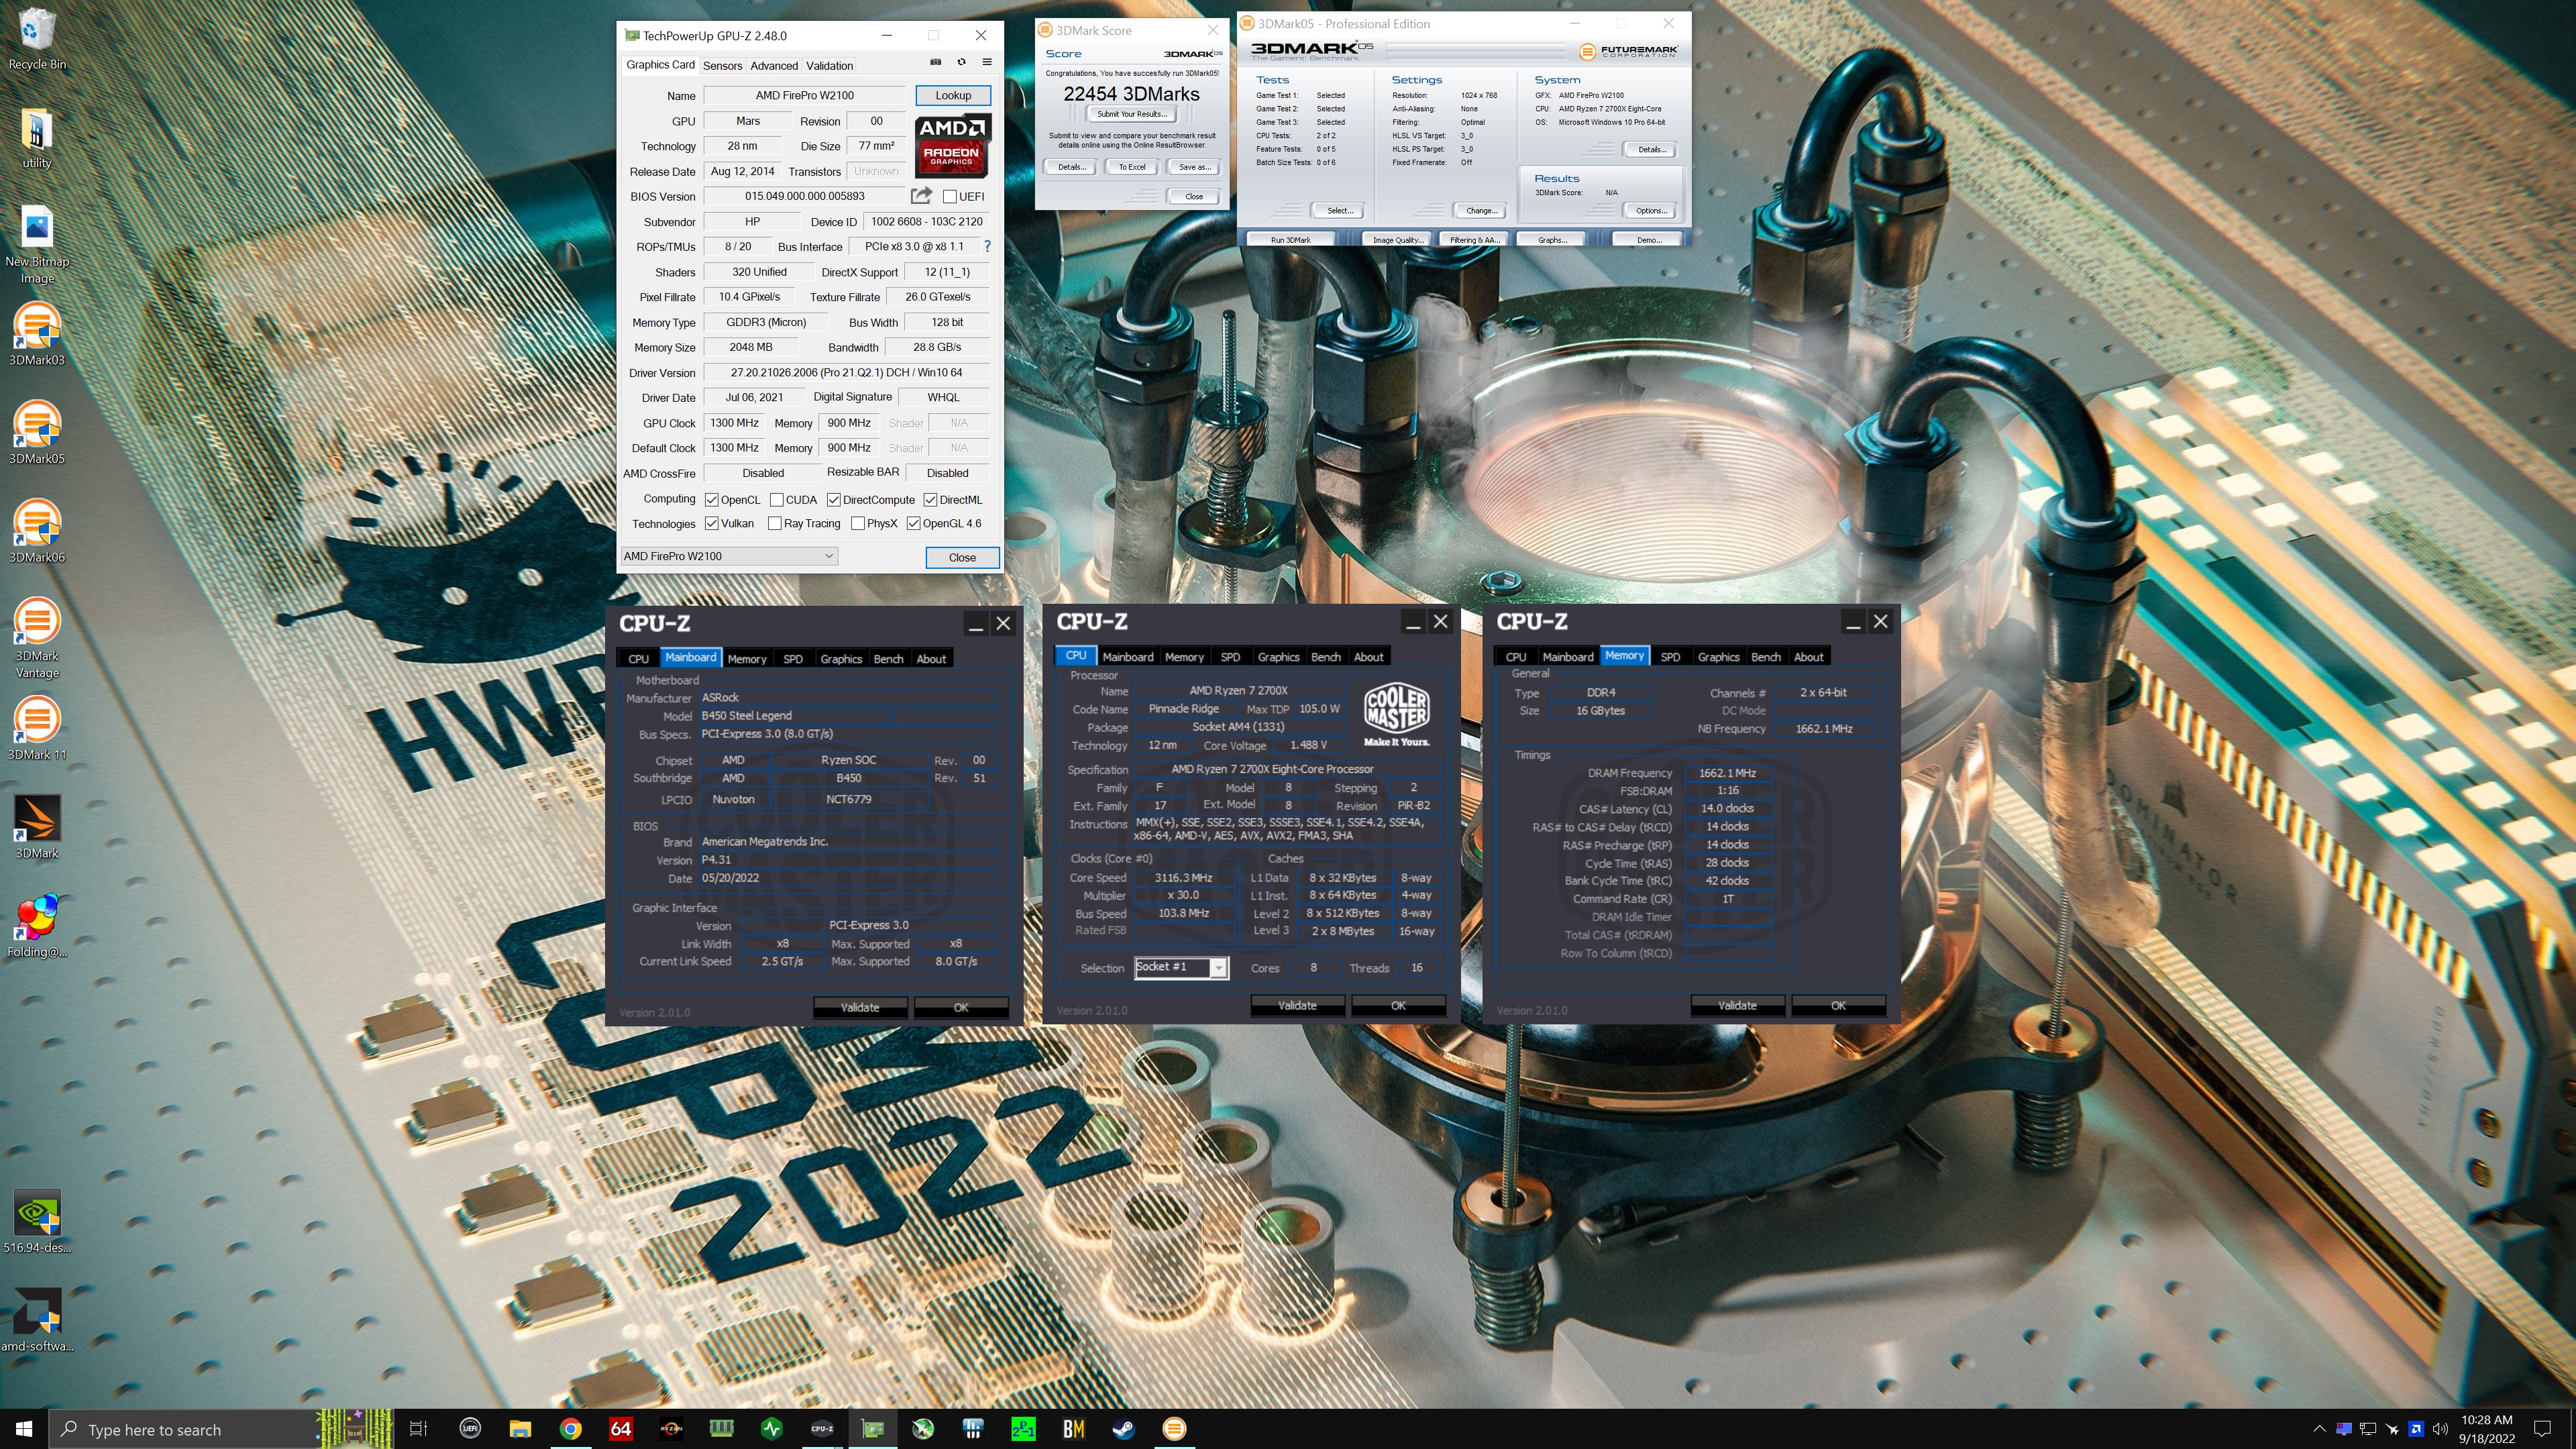Switch to the Sensors tab in GPU-Z
Image resolution: width=2576 pixels, height=1449 pixels.
click(722, 66)
